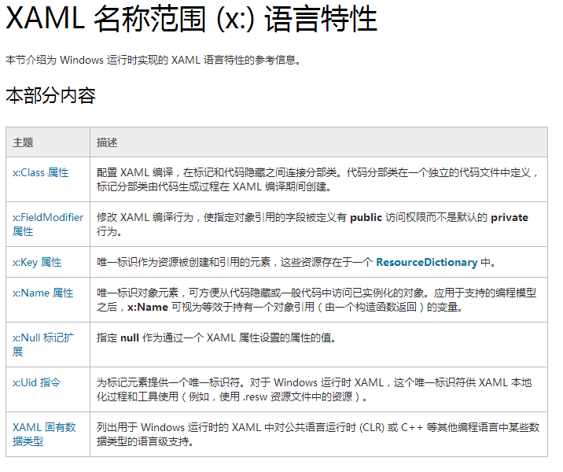Viewport: 563px width, 472px height.
Task: Click the x:Class description starting 配置 XAML 编译
Action: point(318,179)
